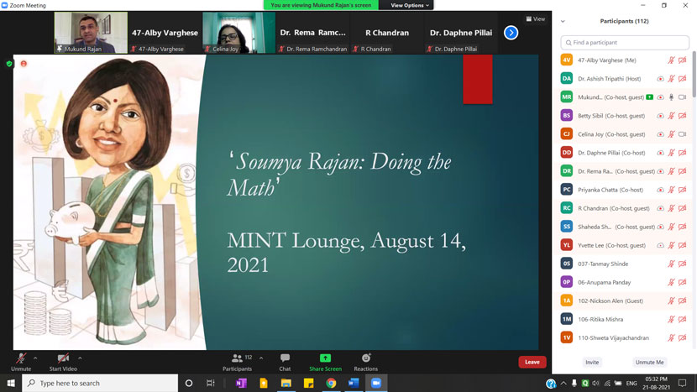Expand participants options caret in toolbar
697x392 pixels.
click(x=261, y=358)
